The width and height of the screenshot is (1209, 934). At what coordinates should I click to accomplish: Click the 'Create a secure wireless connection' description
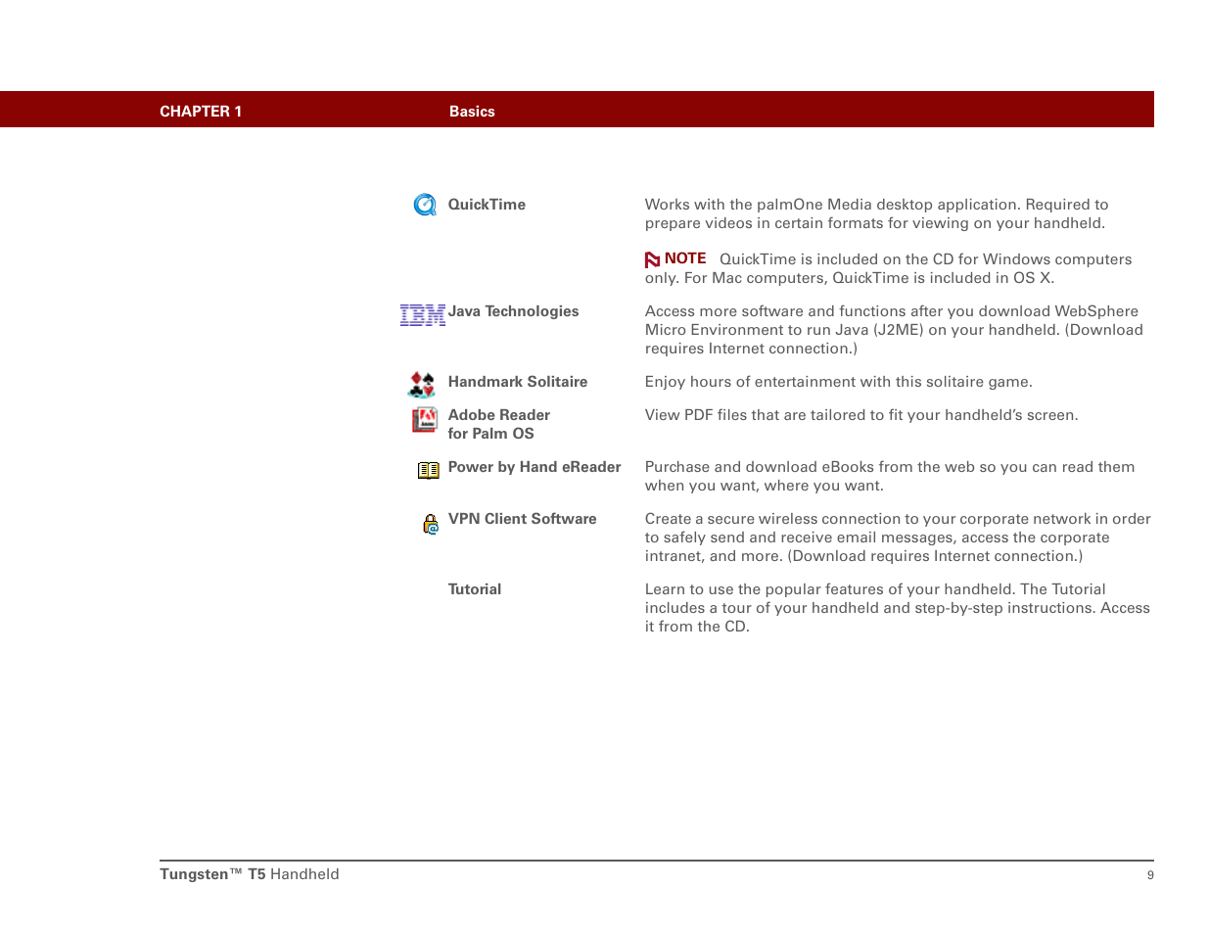[x=898, y=537]
